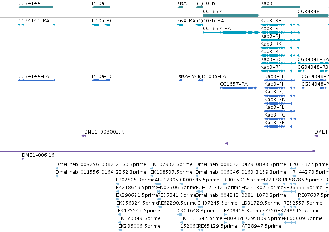Select the Ir10a-RC transcript glyph
Screen dimensions: 329x232
coord(101,25)
